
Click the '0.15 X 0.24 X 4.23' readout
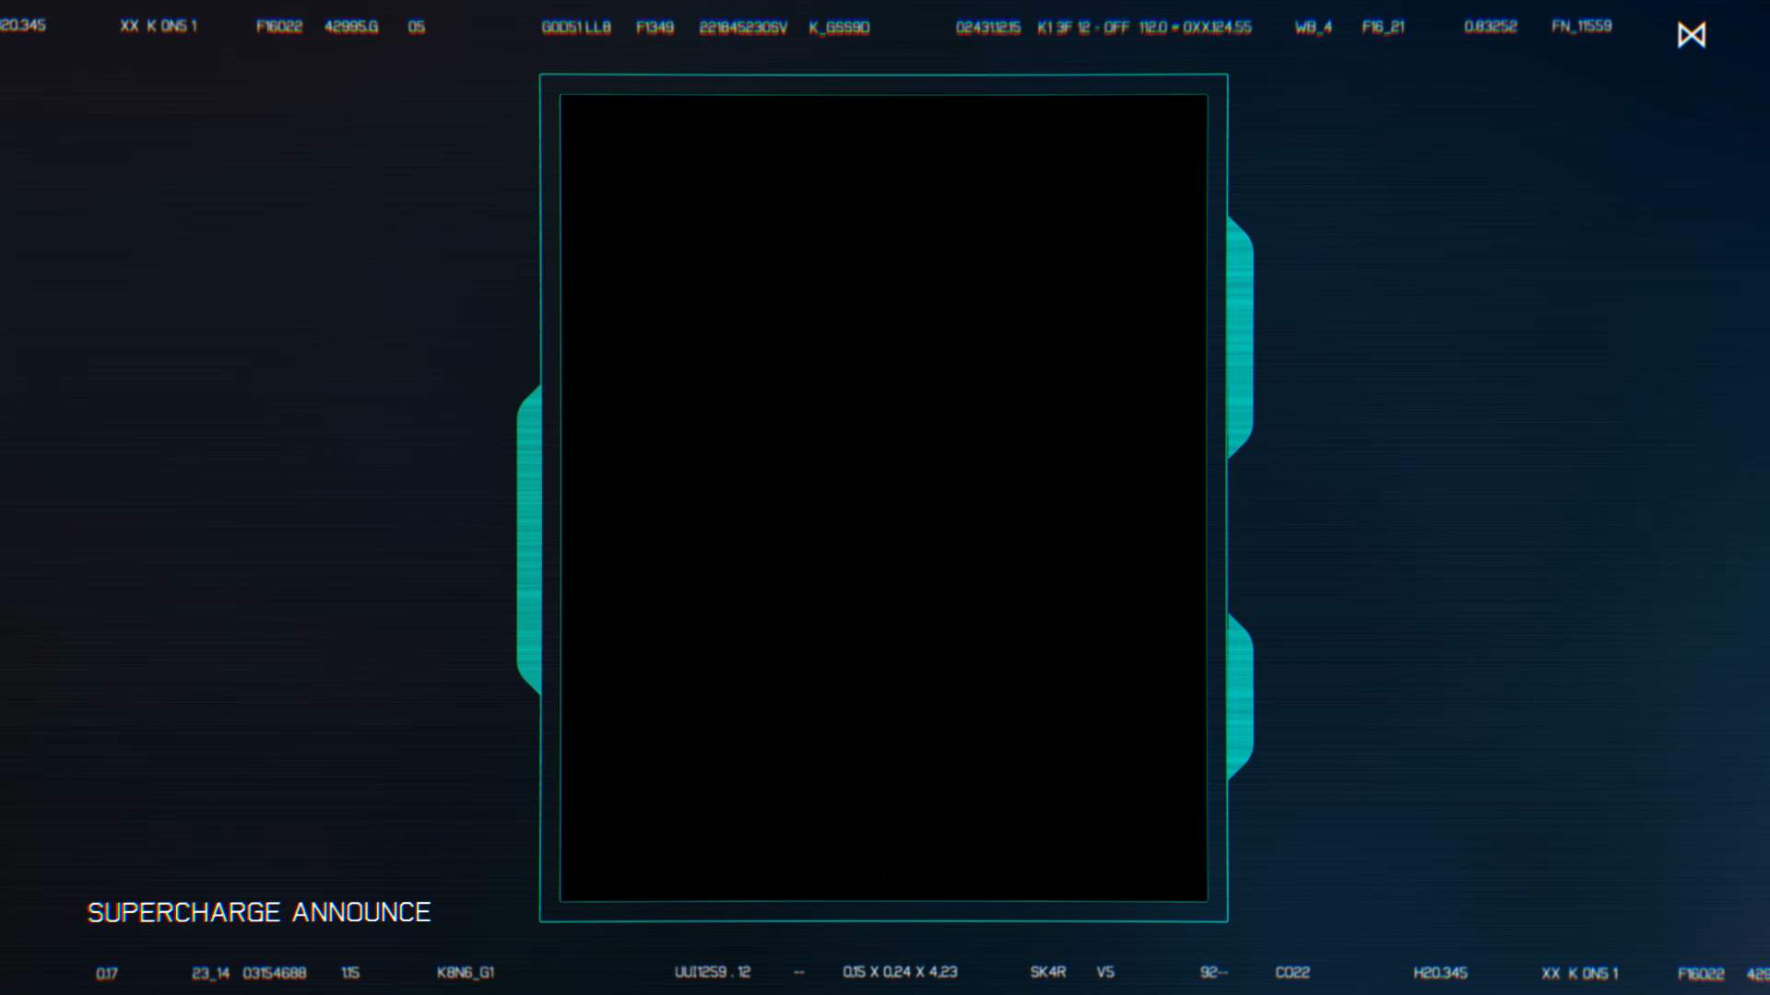pos(900,972)
